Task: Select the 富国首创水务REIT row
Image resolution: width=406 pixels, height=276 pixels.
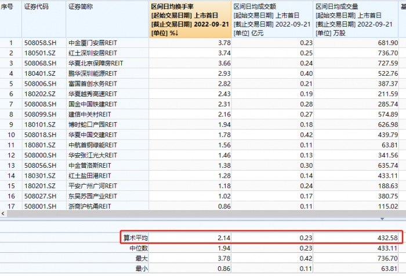Action: click(x=93, y=83)
